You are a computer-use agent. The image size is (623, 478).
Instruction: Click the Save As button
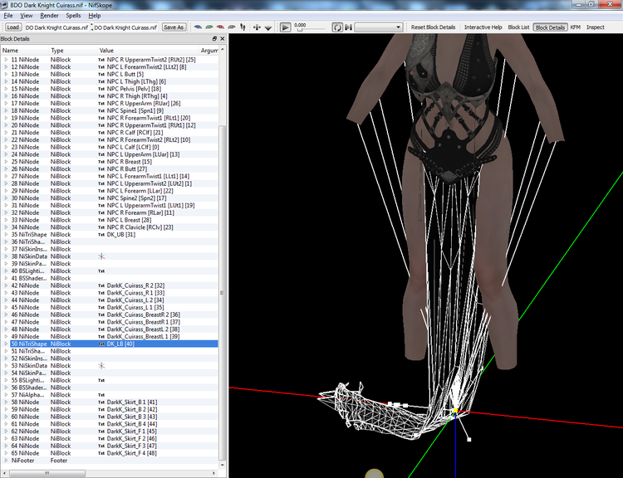(174, 27)
